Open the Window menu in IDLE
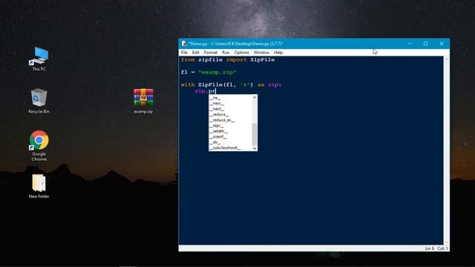This screenshot has height=267, width=475. 261,53
